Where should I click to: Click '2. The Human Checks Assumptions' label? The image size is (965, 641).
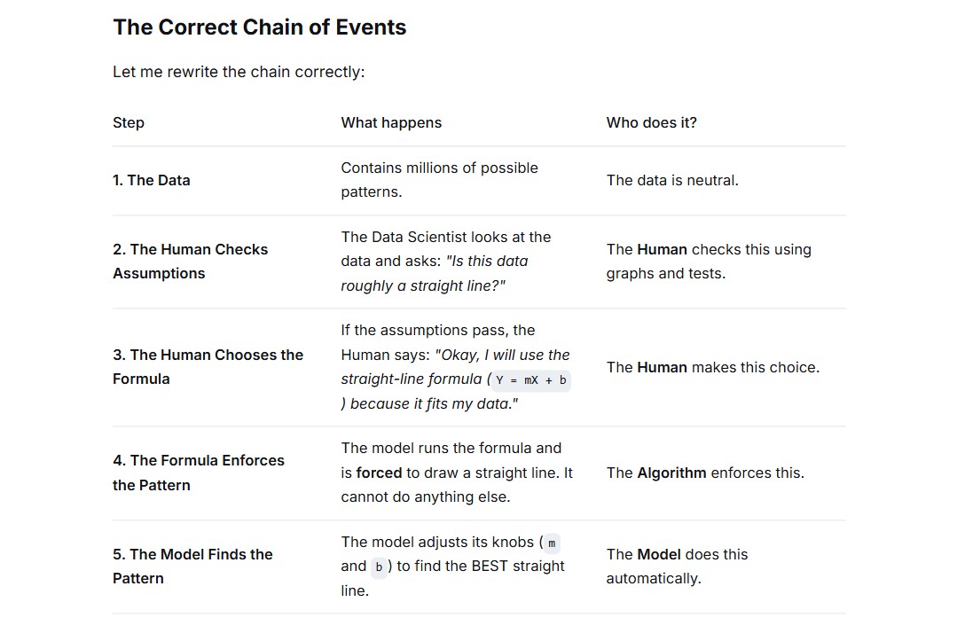pyautogui.click(x=190, y=262)
